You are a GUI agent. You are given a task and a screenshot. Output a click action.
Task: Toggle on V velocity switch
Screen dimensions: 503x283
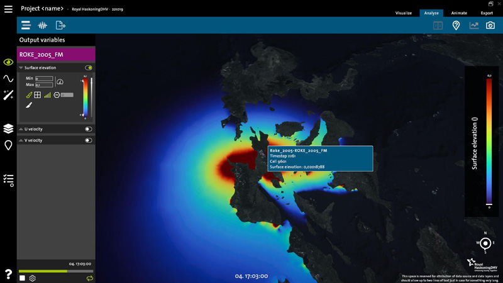pos(89,140)
